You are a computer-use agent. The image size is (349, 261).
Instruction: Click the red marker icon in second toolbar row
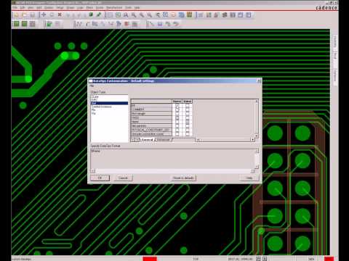(x=127, y=24)
